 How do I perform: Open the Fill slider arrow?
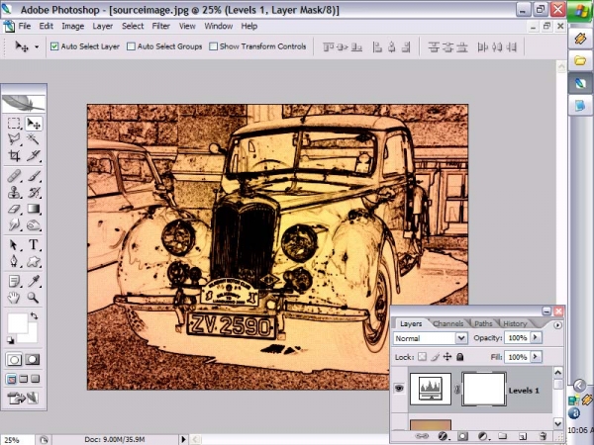pyautogui.click(x=536, y=357)
